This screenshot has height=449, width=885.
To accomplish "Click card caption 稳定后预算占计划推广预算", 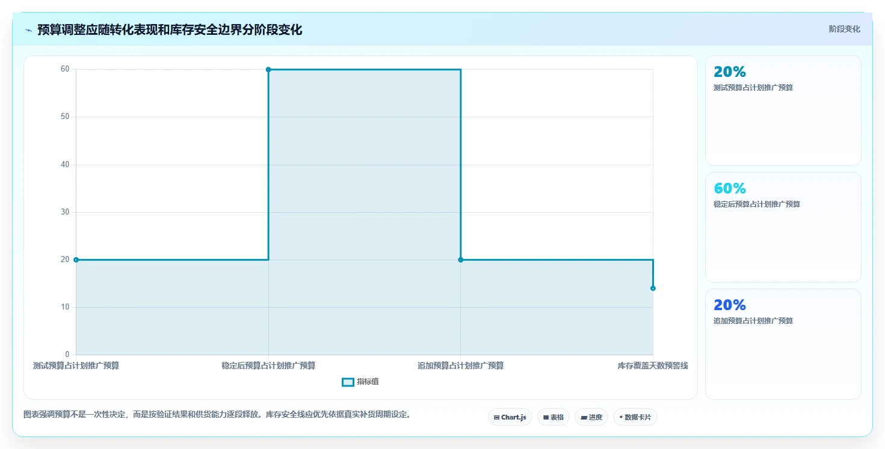I will coord(757,204).
